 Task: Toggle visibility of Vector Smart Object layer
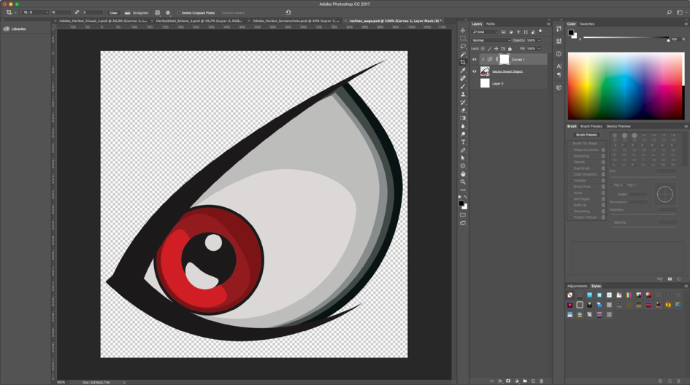474,71
